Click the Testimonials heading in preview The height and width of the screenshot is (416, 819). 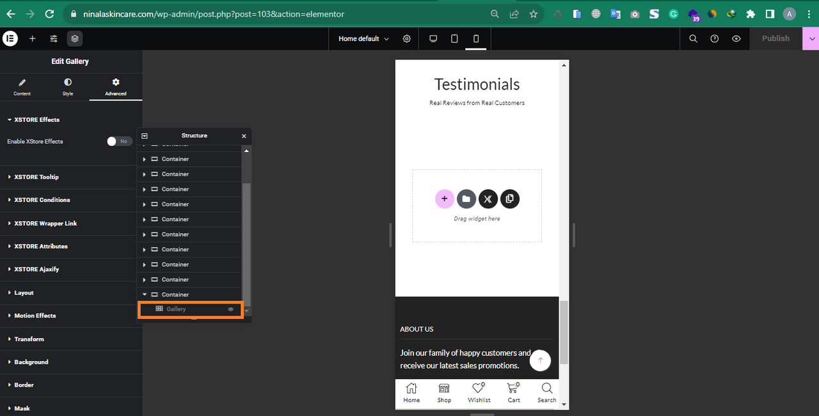pos(477,84)
